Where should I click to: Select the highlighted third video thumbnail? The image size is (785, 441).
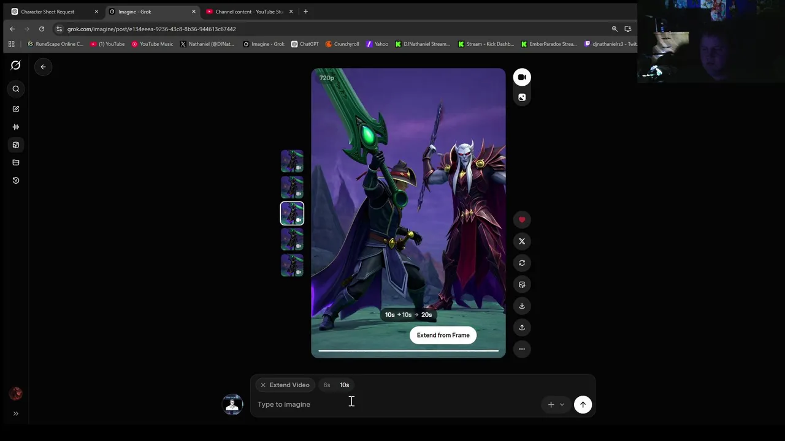tap(292, 214)
